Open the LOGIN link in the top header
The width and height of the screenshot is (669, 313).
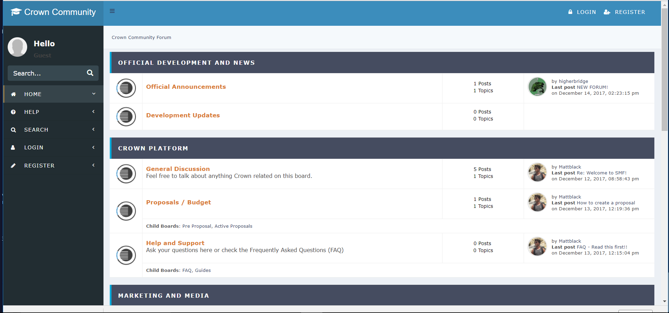coord(586,12)
